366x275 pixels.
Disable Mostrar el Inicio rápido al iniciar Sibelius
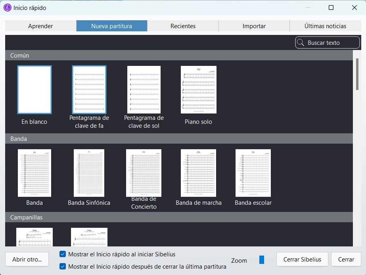[63, 254]
